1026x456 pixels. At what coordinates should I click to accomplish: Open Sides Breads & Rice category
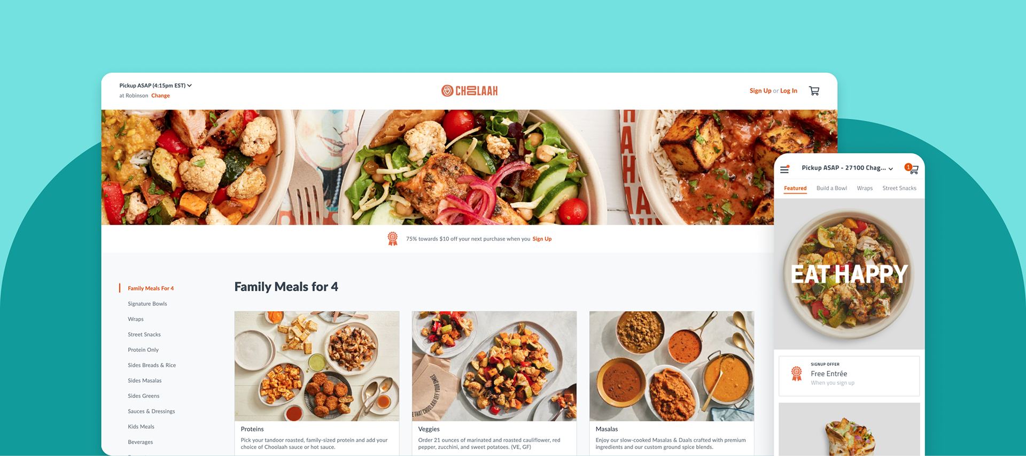pos(152,365)
